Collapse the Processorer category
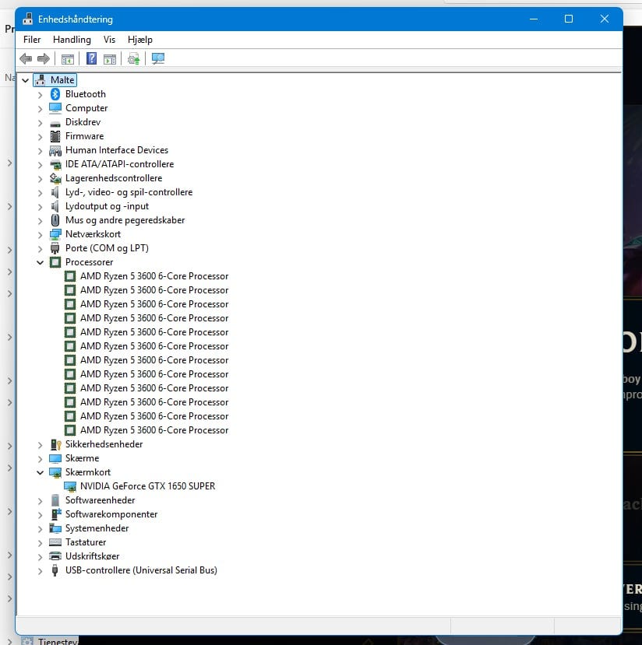 [x=40, y=262]
